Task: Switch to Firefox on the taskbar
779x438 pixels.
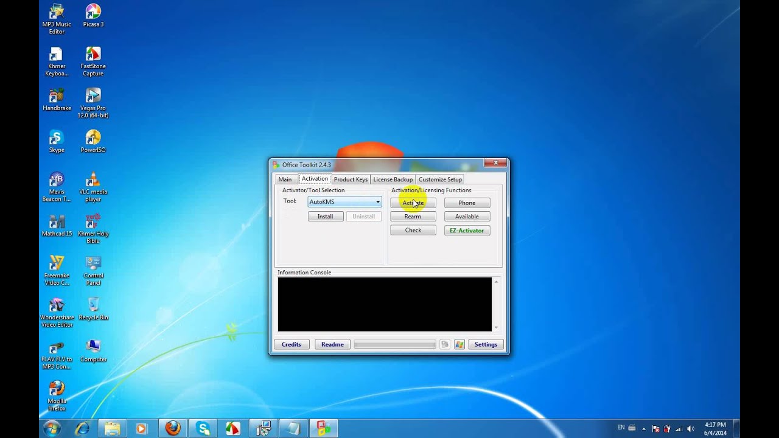Action: point(173,428)
